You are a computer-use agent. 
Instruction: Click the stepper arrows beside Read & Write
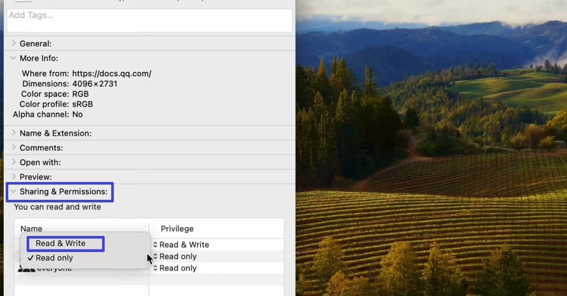tap(156, 244)
